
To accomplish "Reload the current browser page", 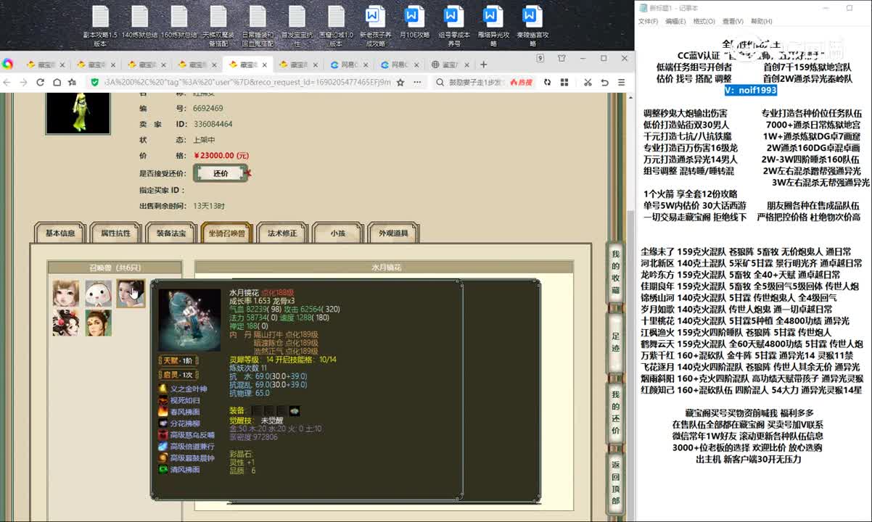I will (40, 83).
